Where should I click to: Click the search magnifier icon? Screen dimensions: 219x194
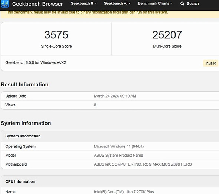coord(182,3)
